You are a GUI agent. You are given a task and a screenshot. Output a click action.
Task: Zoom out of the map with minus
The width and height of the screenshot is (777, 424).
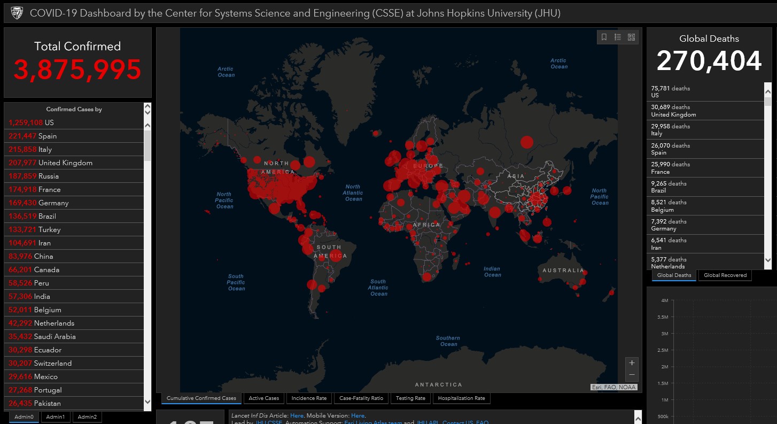point(632,375)
